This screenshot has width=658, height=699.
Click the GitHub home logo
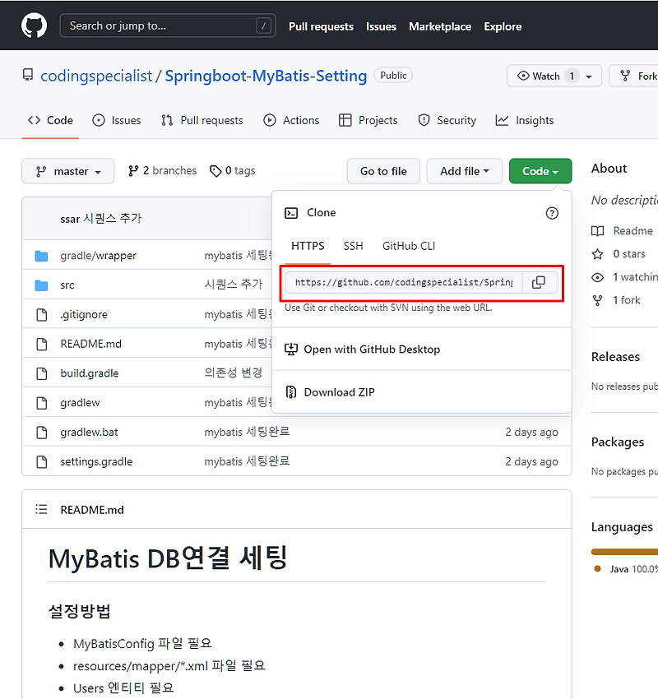pos(33,25)
